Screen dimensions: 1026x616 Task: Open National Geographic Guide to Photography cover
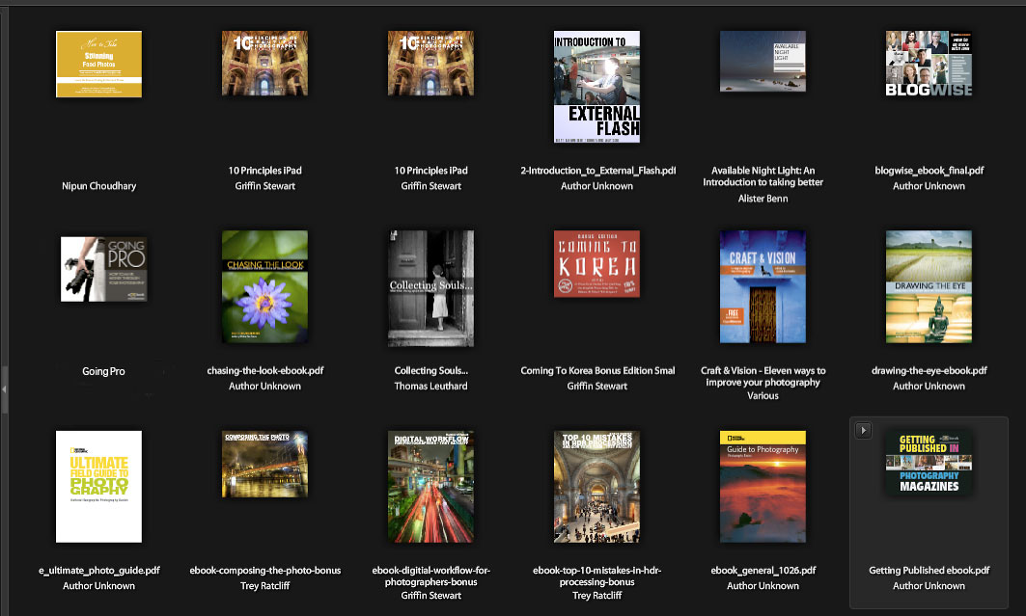tap(763, 488)
